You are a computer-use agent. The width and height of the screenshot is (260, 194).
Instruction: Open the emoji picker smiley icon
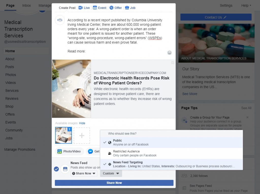pos(169,53)
